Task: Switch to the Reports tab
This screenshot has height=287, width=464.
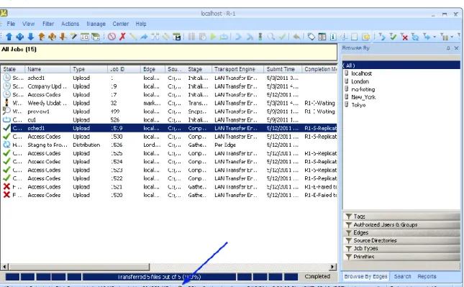Action: pos(427,276)
